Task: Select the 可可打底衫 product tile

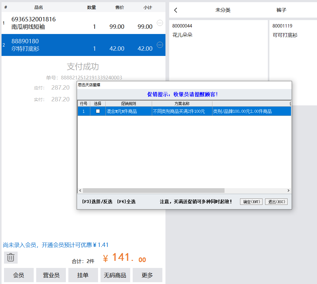Action: (x=293, y=49)
